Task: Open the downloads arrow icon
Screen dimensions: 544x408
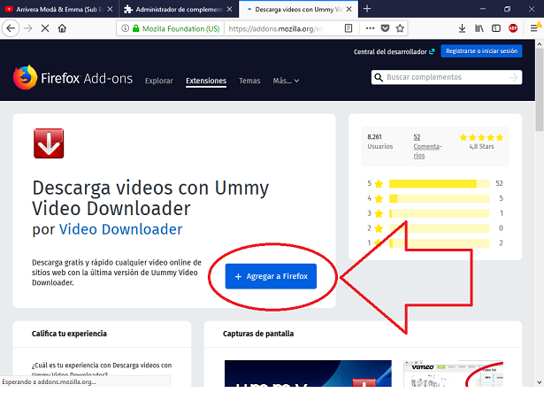Action: [x=462, y=28]
